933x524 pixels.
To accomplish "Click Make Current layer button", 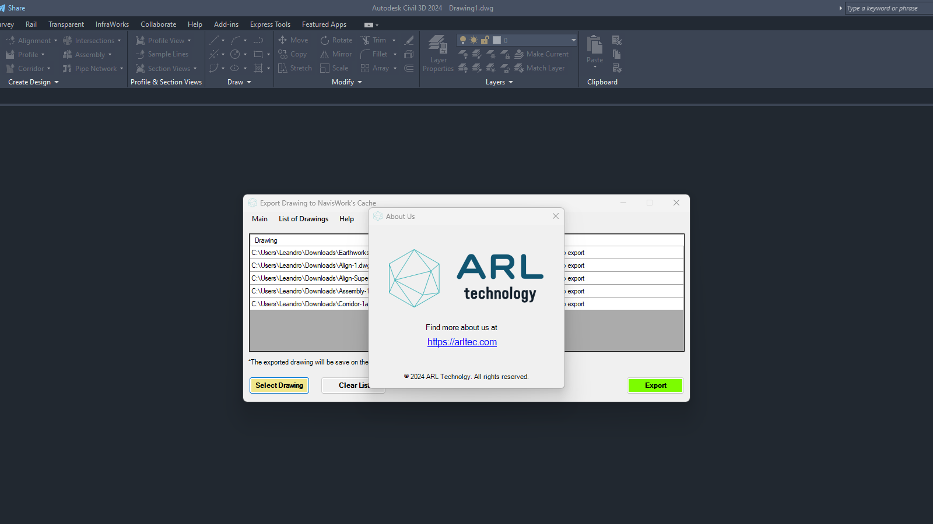I will tap(542, 54).
